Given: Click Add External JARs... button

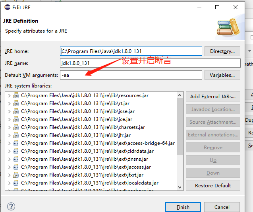Looking at the screenshot, I should [x=213, y=97].
